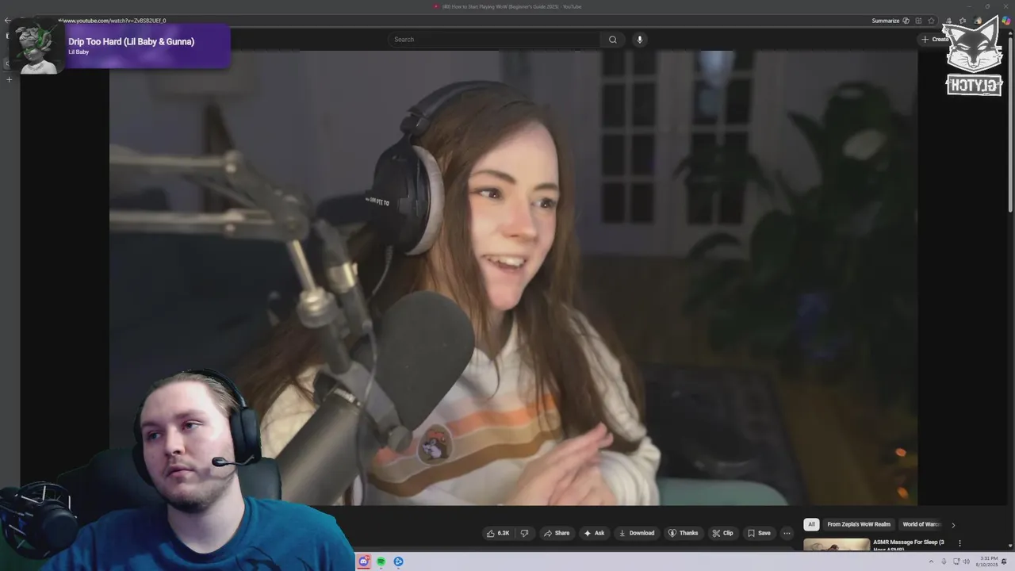Open the ASMR Massage For Sleep title link

click(x=909, y=545)
